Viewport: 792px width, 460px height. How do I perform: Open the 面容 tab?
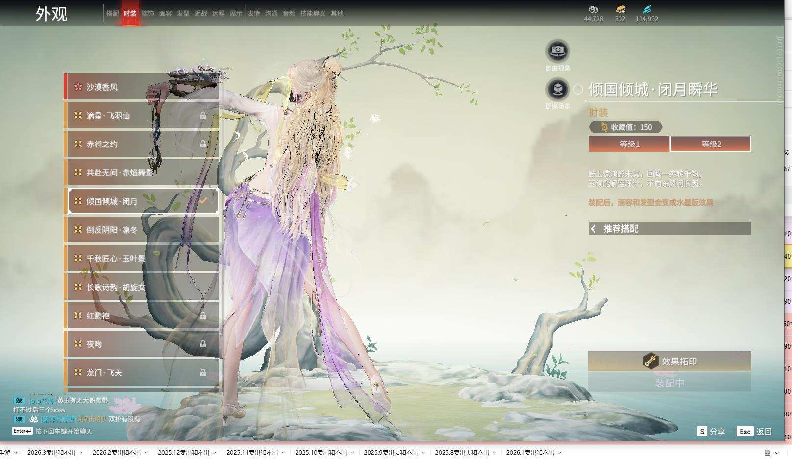pos(166,13)
